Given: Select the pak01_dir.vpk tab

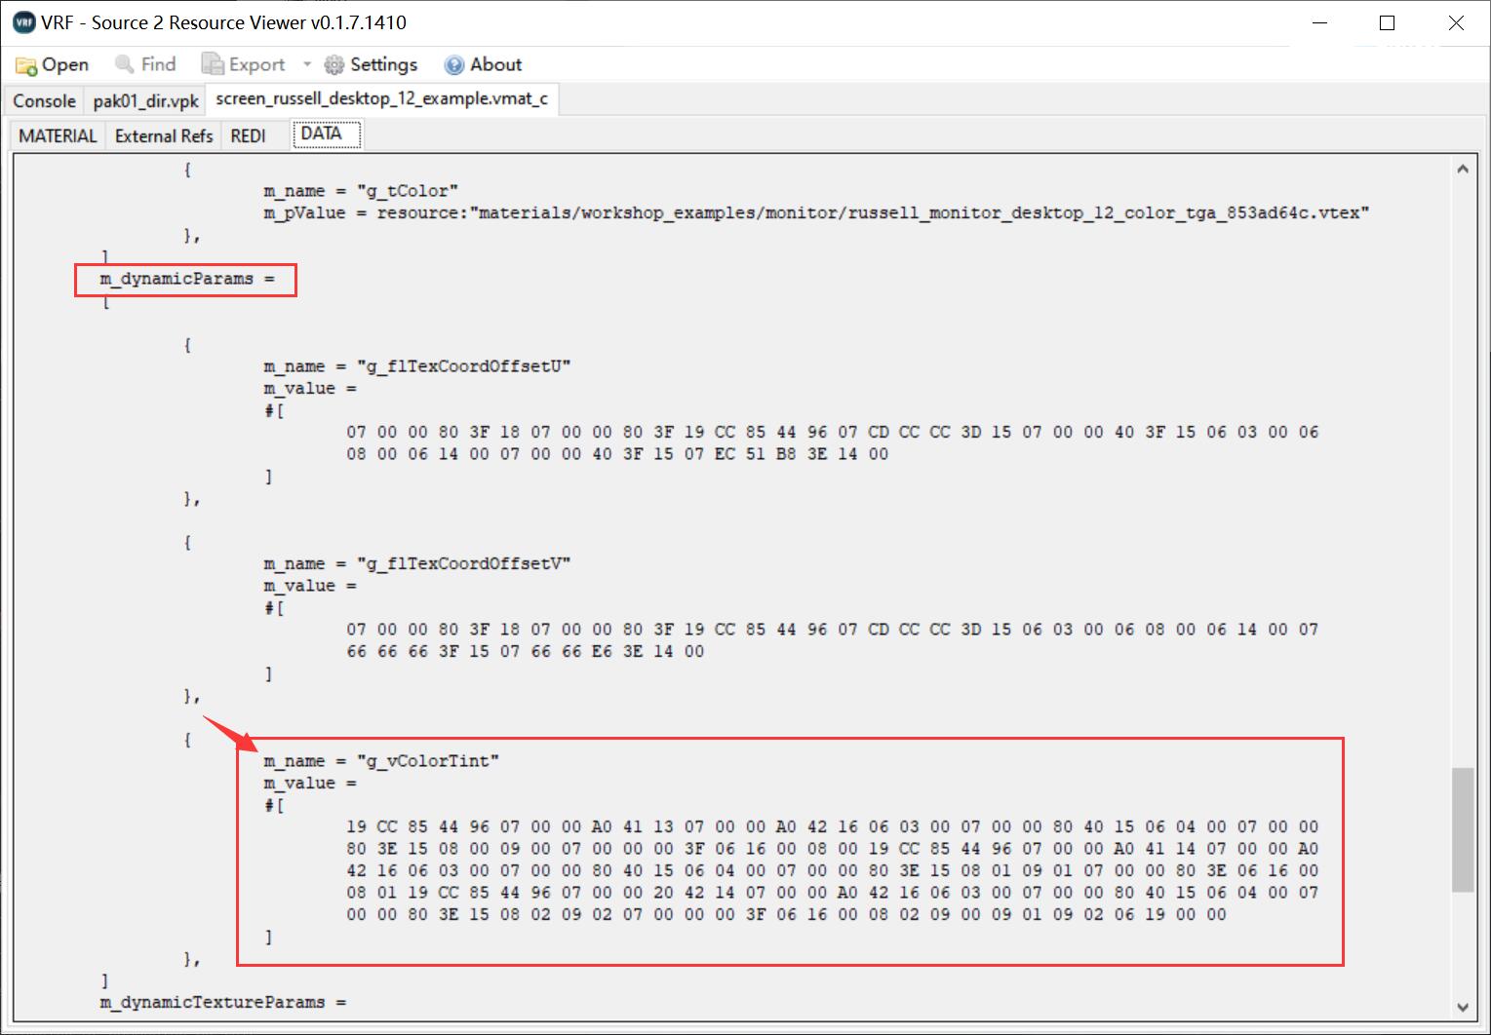Looking at the screenshot, I should tap(143, 99).
